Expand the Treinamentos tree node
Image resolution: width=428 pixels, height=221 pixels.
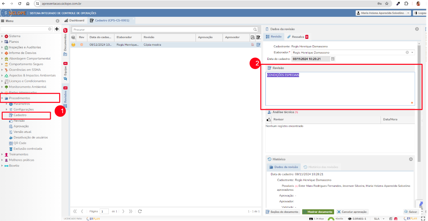2,155
